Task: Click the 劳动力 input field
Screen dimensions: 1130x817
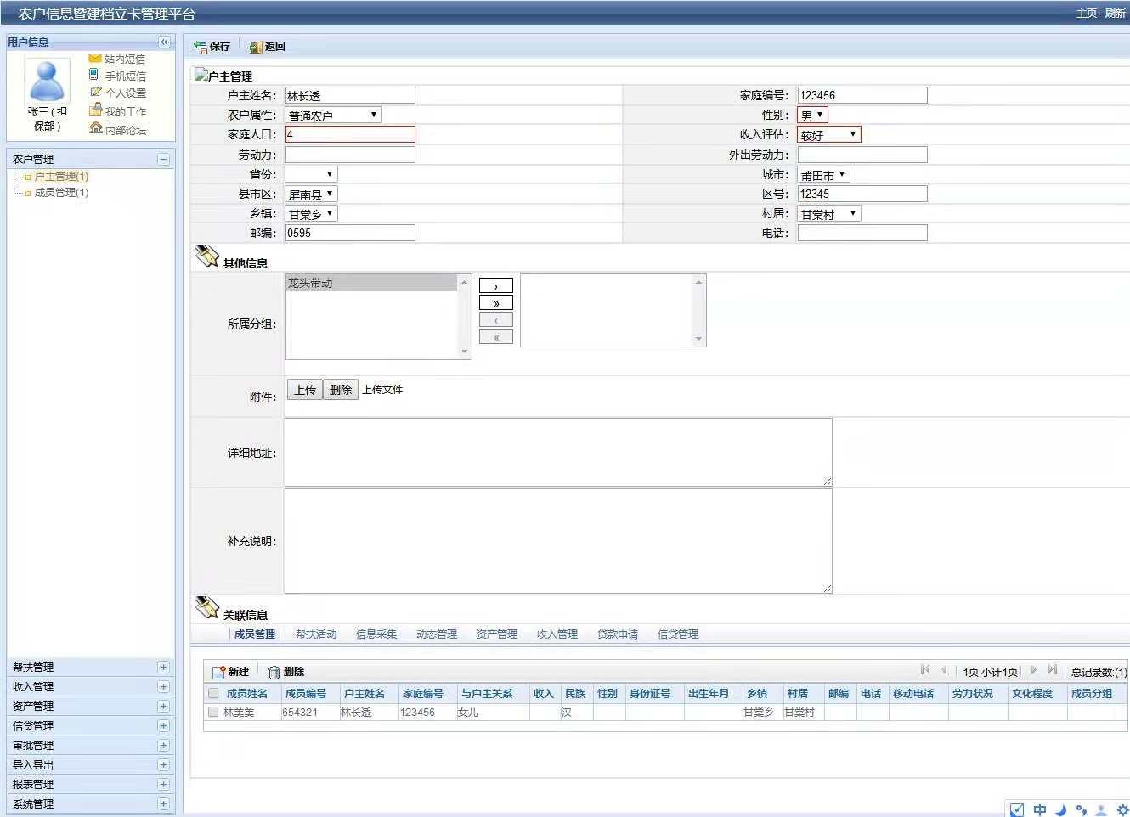Action: coord(350,155)
